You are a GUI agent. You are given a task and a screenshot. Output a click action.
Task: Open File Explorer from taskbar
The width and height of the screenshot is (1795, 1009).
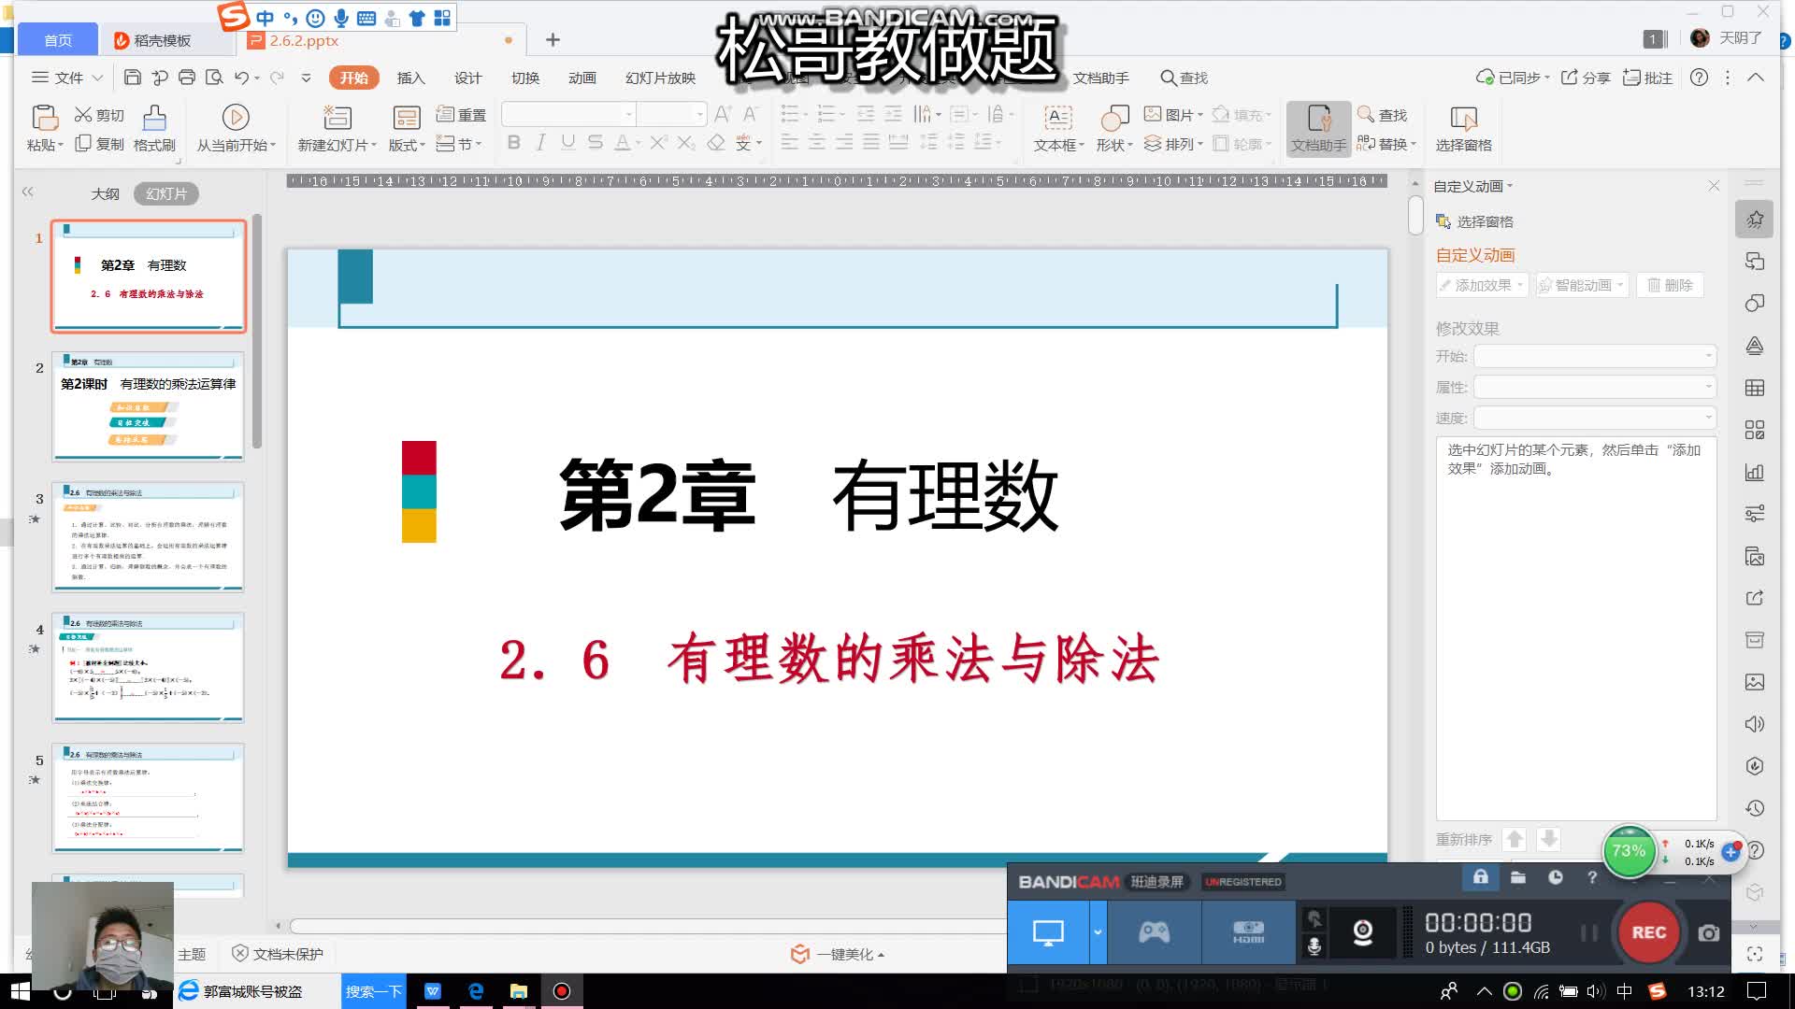(518, 991)
